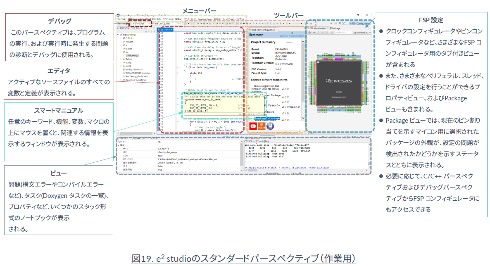Expand the Developer Assistance node

coord(121,80)
